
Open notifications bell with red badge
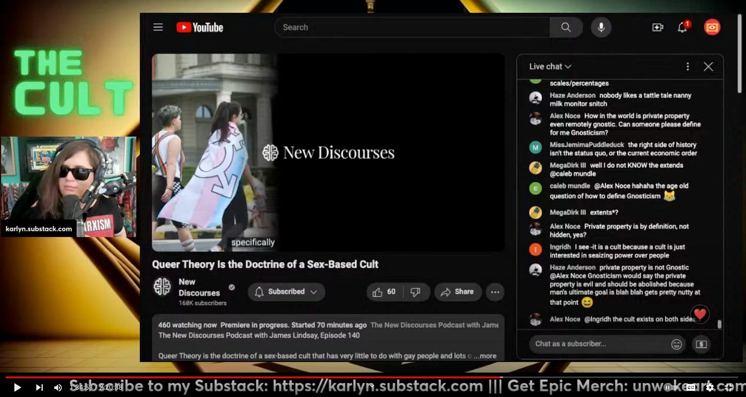pos(683,27)
